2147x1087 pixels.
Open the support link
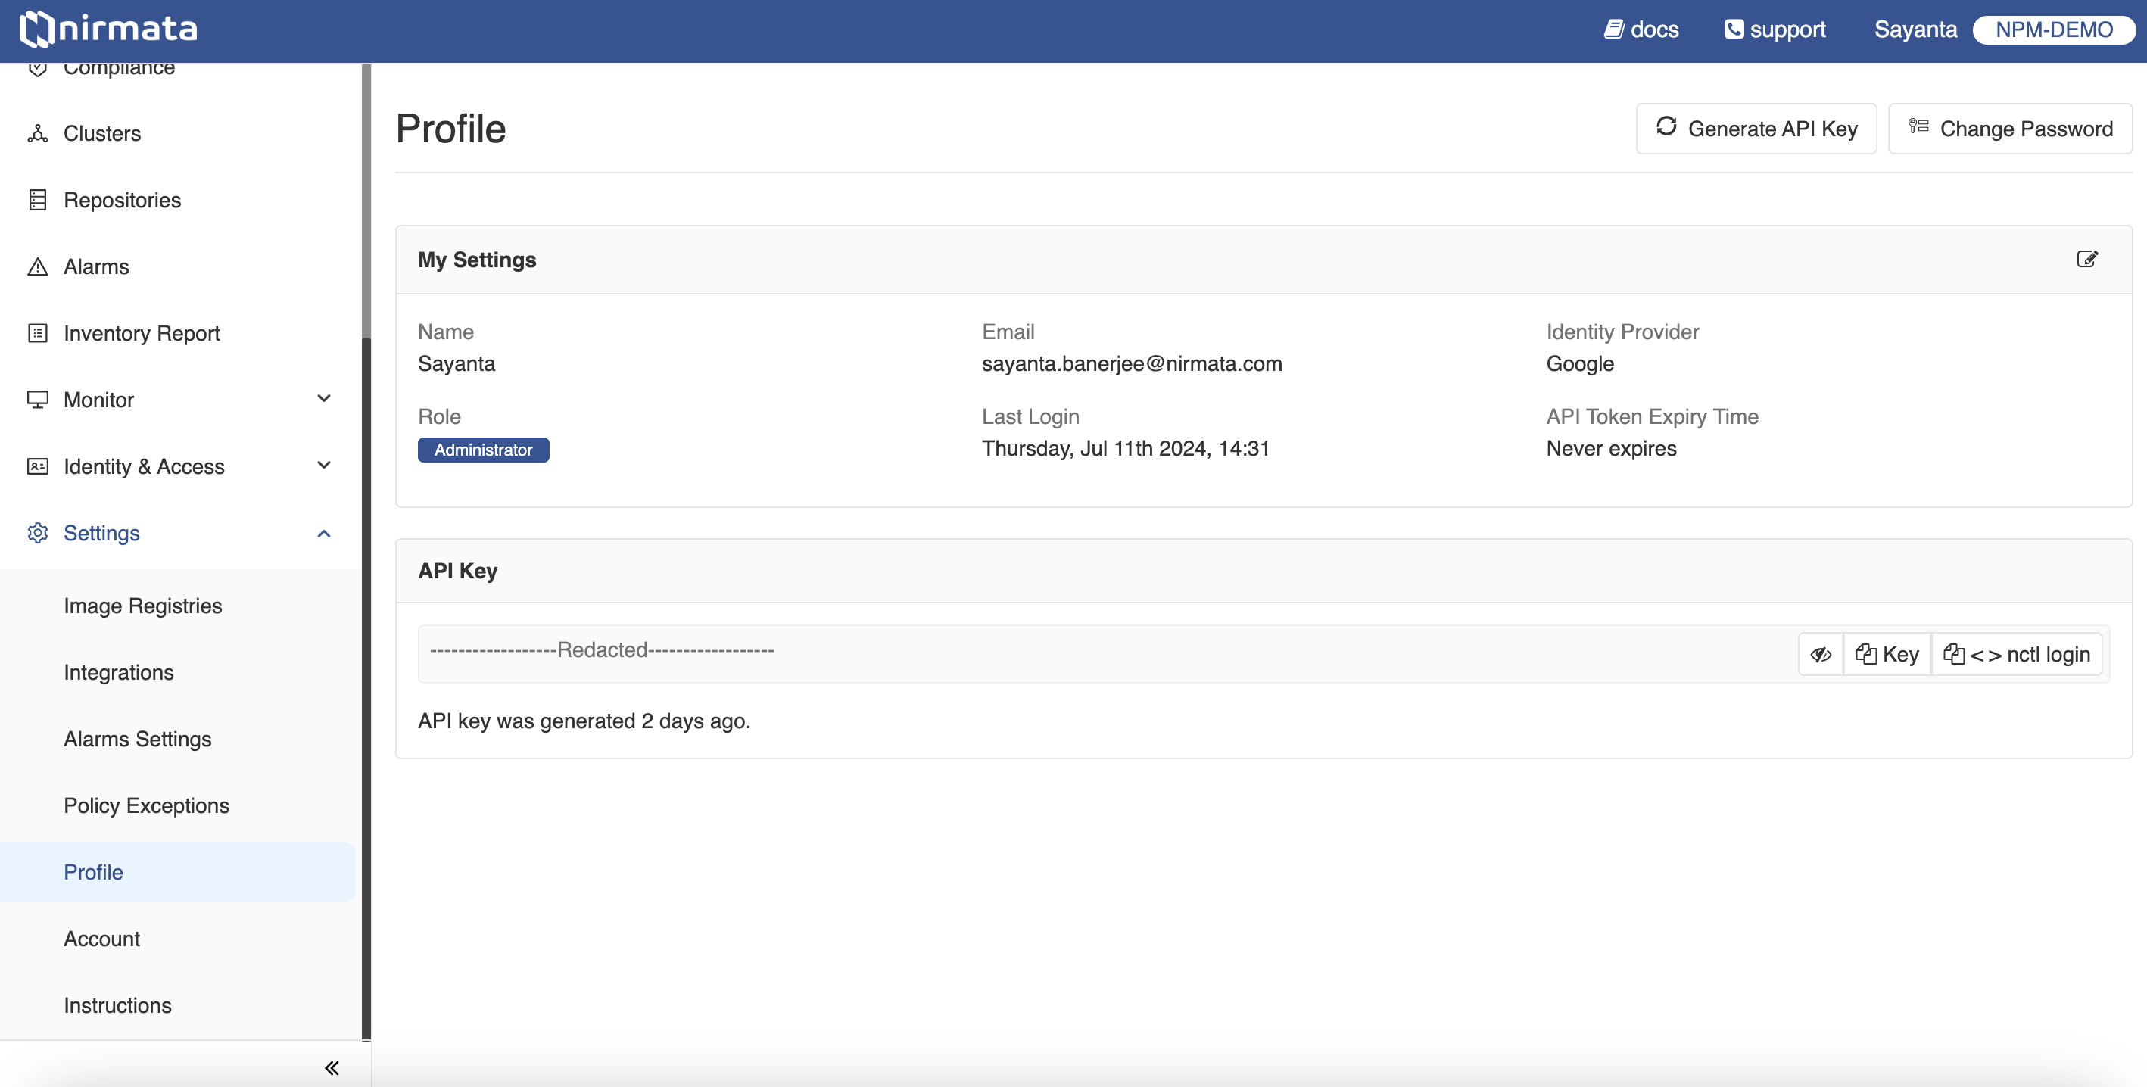[1775, 30]
